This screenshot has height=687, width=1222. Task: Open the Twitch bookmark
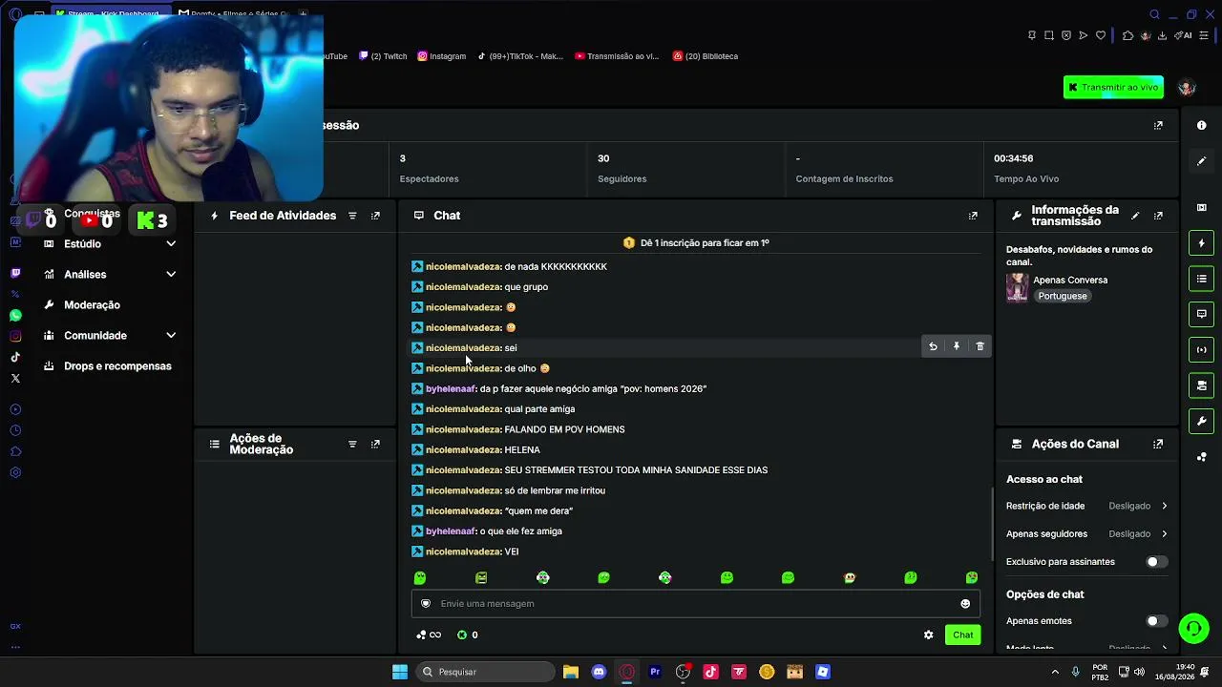pyautogui.click(x=383, y=56)
